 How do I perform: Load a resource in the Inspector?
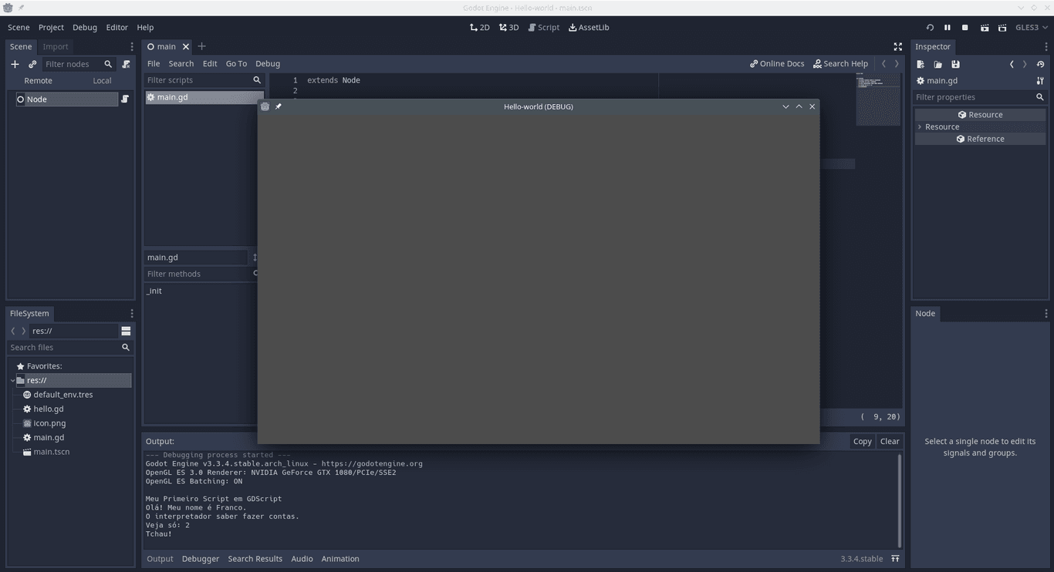pyautogui.click(x=937, y=64)
